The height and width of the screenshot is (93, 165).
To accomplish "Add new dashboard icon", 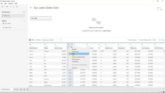I will coord(24,89).
